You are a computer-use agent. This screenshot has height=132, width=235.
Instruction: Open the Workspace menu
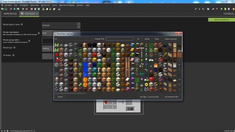23,5
